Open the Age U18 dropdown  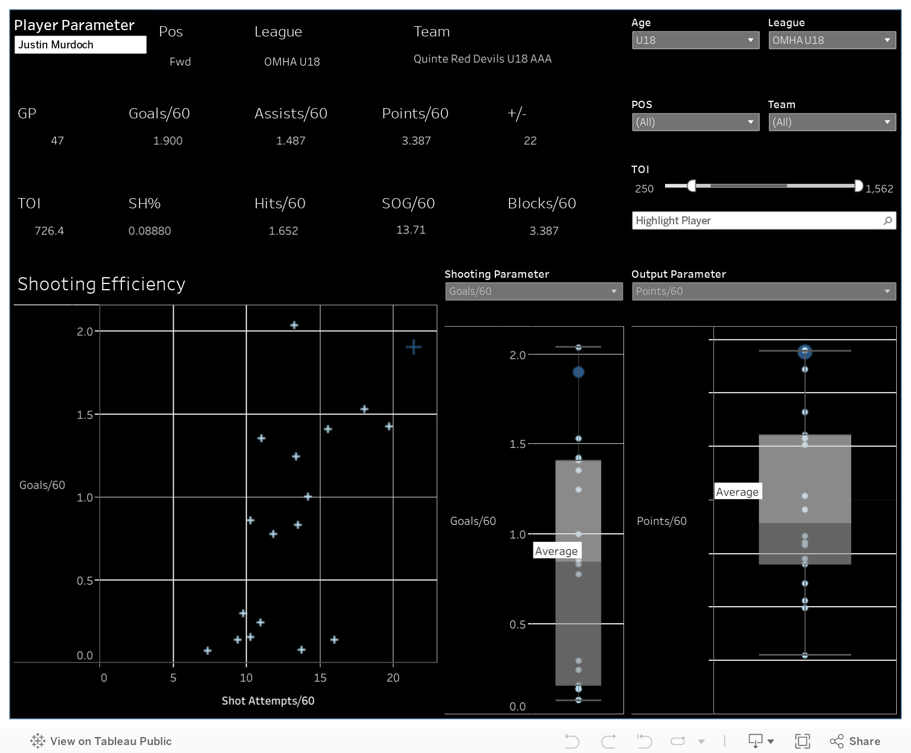point(696,40)
